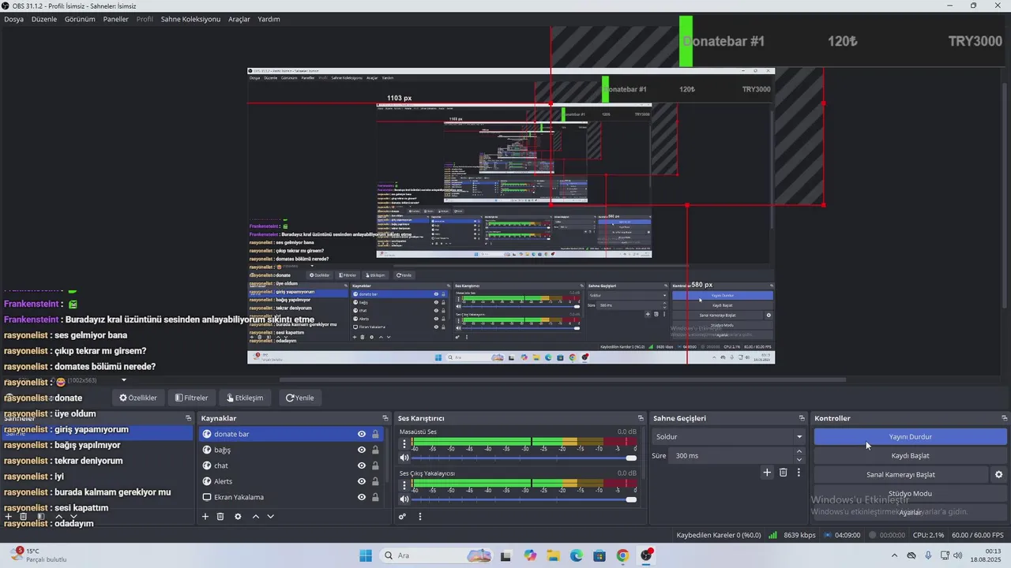
Task: Mute Masaüstü Ses with its speaker icon
Action: [404, 458]
